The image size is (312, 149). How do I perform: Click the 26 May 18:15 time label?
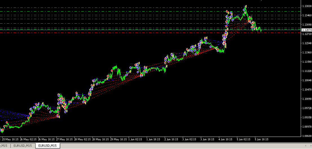pos(46,139)
